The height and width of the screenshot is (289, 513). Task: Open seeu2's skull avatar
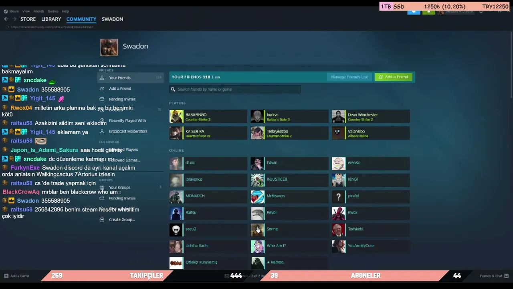[x=176, y=230]
